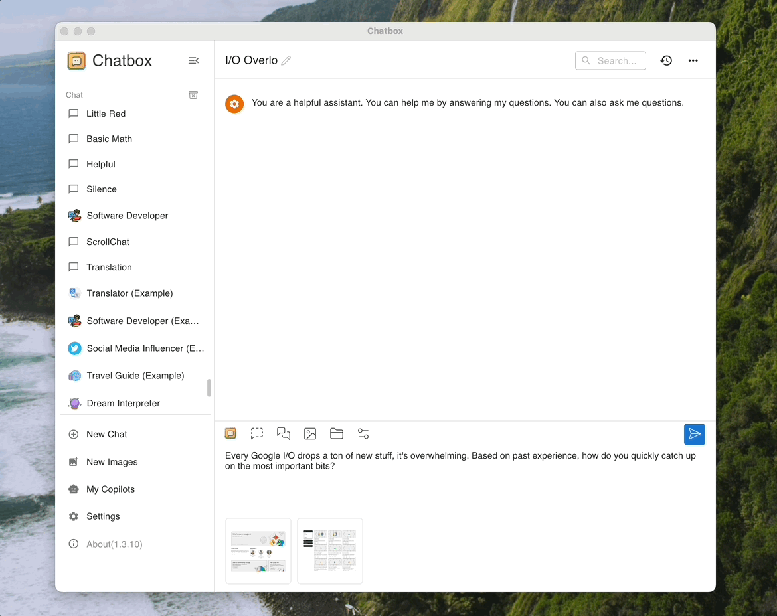Select the Dream Interpreter conversation
This screenshot has height=616, width=777.
coord(124,403)
